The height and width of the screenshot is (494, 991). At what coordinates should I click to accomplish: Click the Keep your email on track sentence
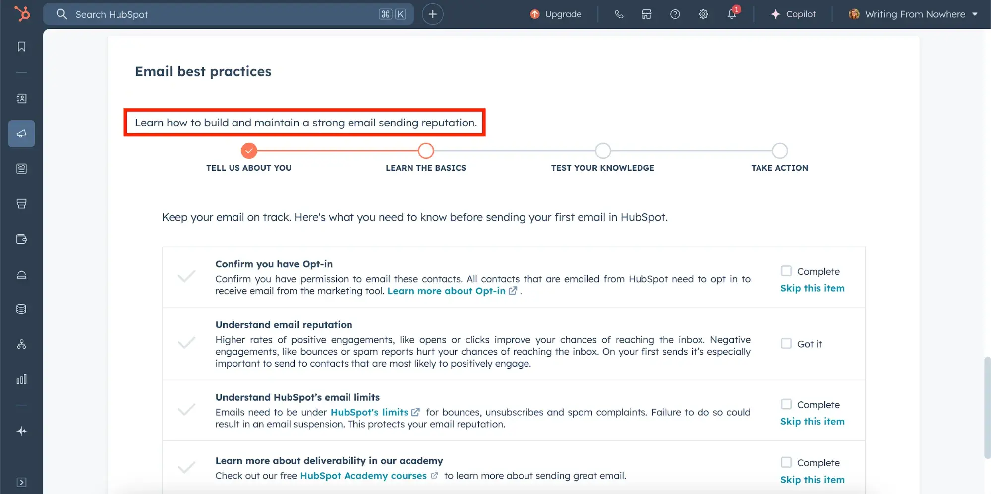click(414, 217)
